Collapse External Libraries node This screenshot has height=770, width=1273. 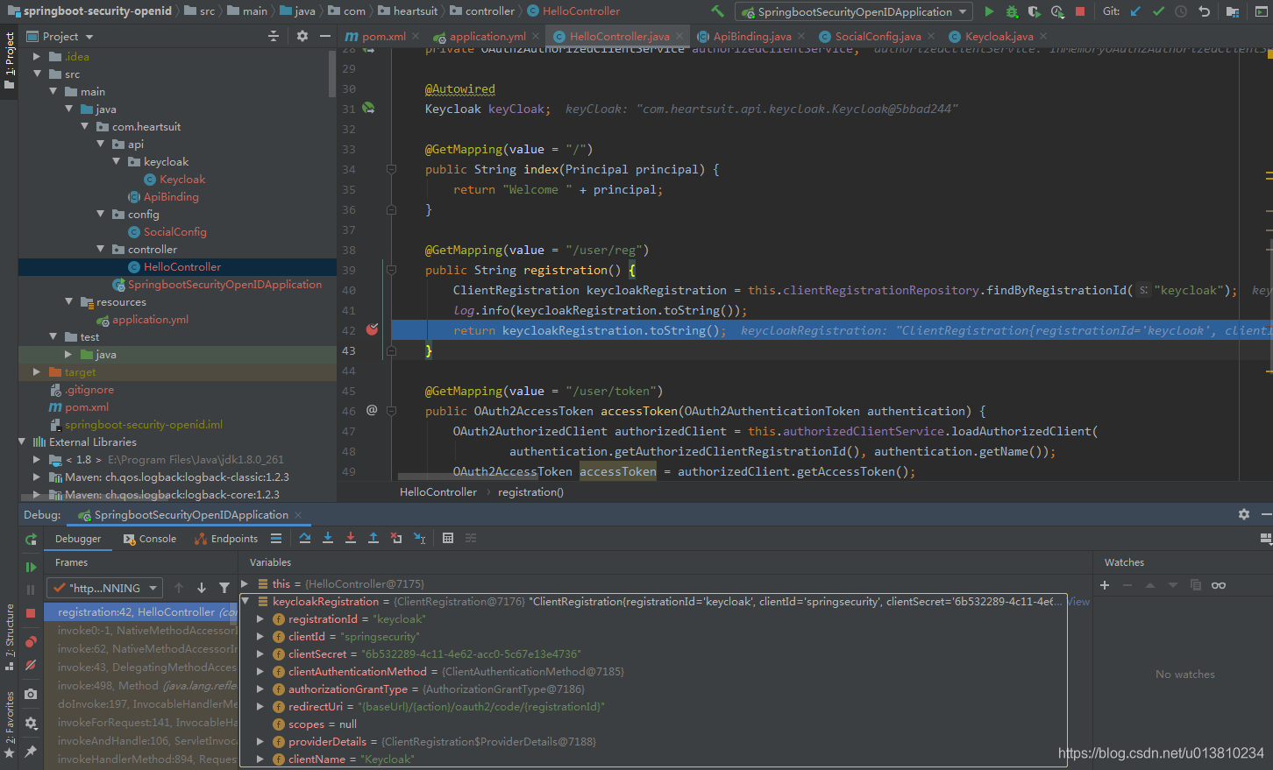pyautogui.click(x=22, y=442)
